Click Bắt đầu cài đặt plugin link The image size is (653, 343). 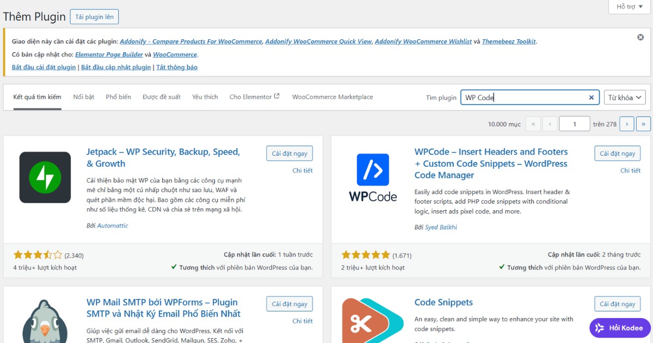pos(44,68)
